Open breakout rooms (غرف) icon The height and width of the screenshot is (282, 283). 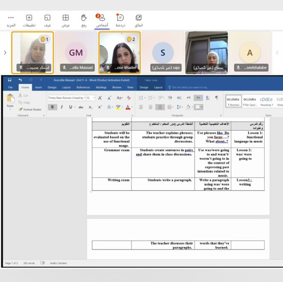click(x=47, y=18)
